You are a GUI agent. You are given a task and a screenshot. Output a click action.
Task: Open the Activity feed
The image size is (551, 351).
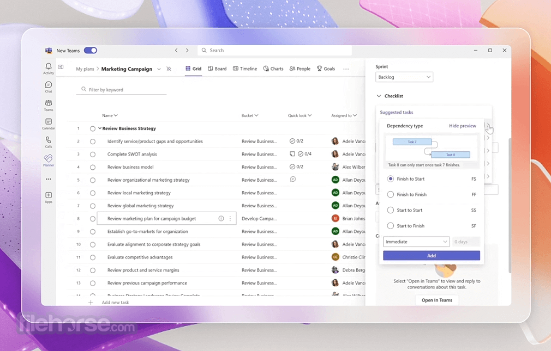point(49,68)
